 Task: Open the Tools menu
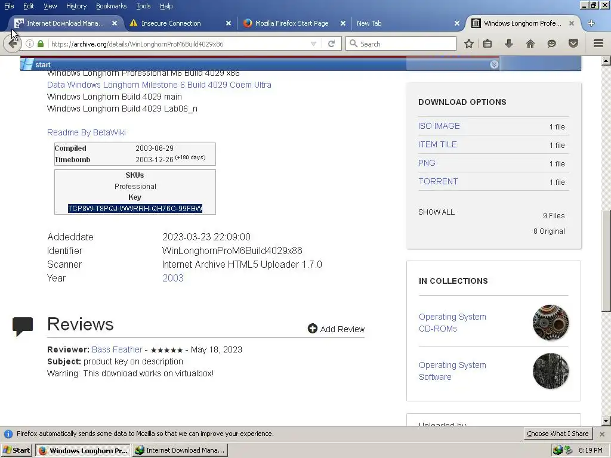[x=143, y=6]
